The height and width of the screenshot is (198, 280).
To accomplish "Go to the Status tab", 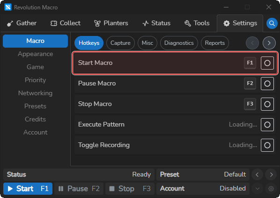I will point(156,23).
